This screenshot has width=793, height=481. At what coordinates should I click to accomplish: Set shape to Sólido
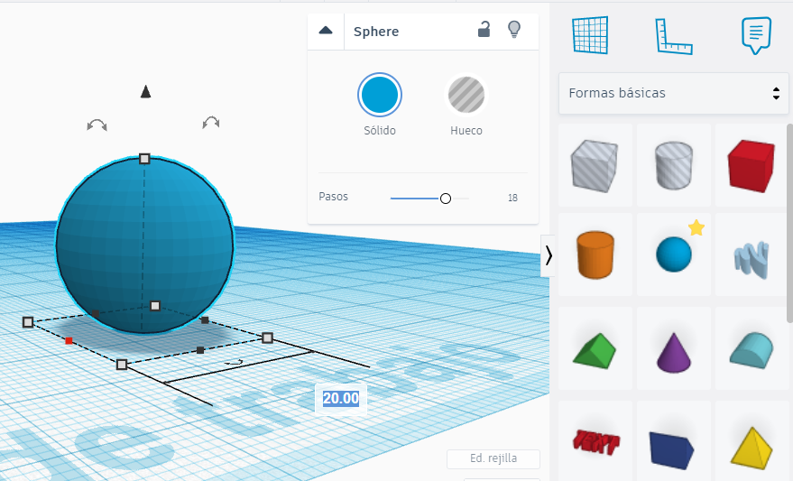(379, 95)
